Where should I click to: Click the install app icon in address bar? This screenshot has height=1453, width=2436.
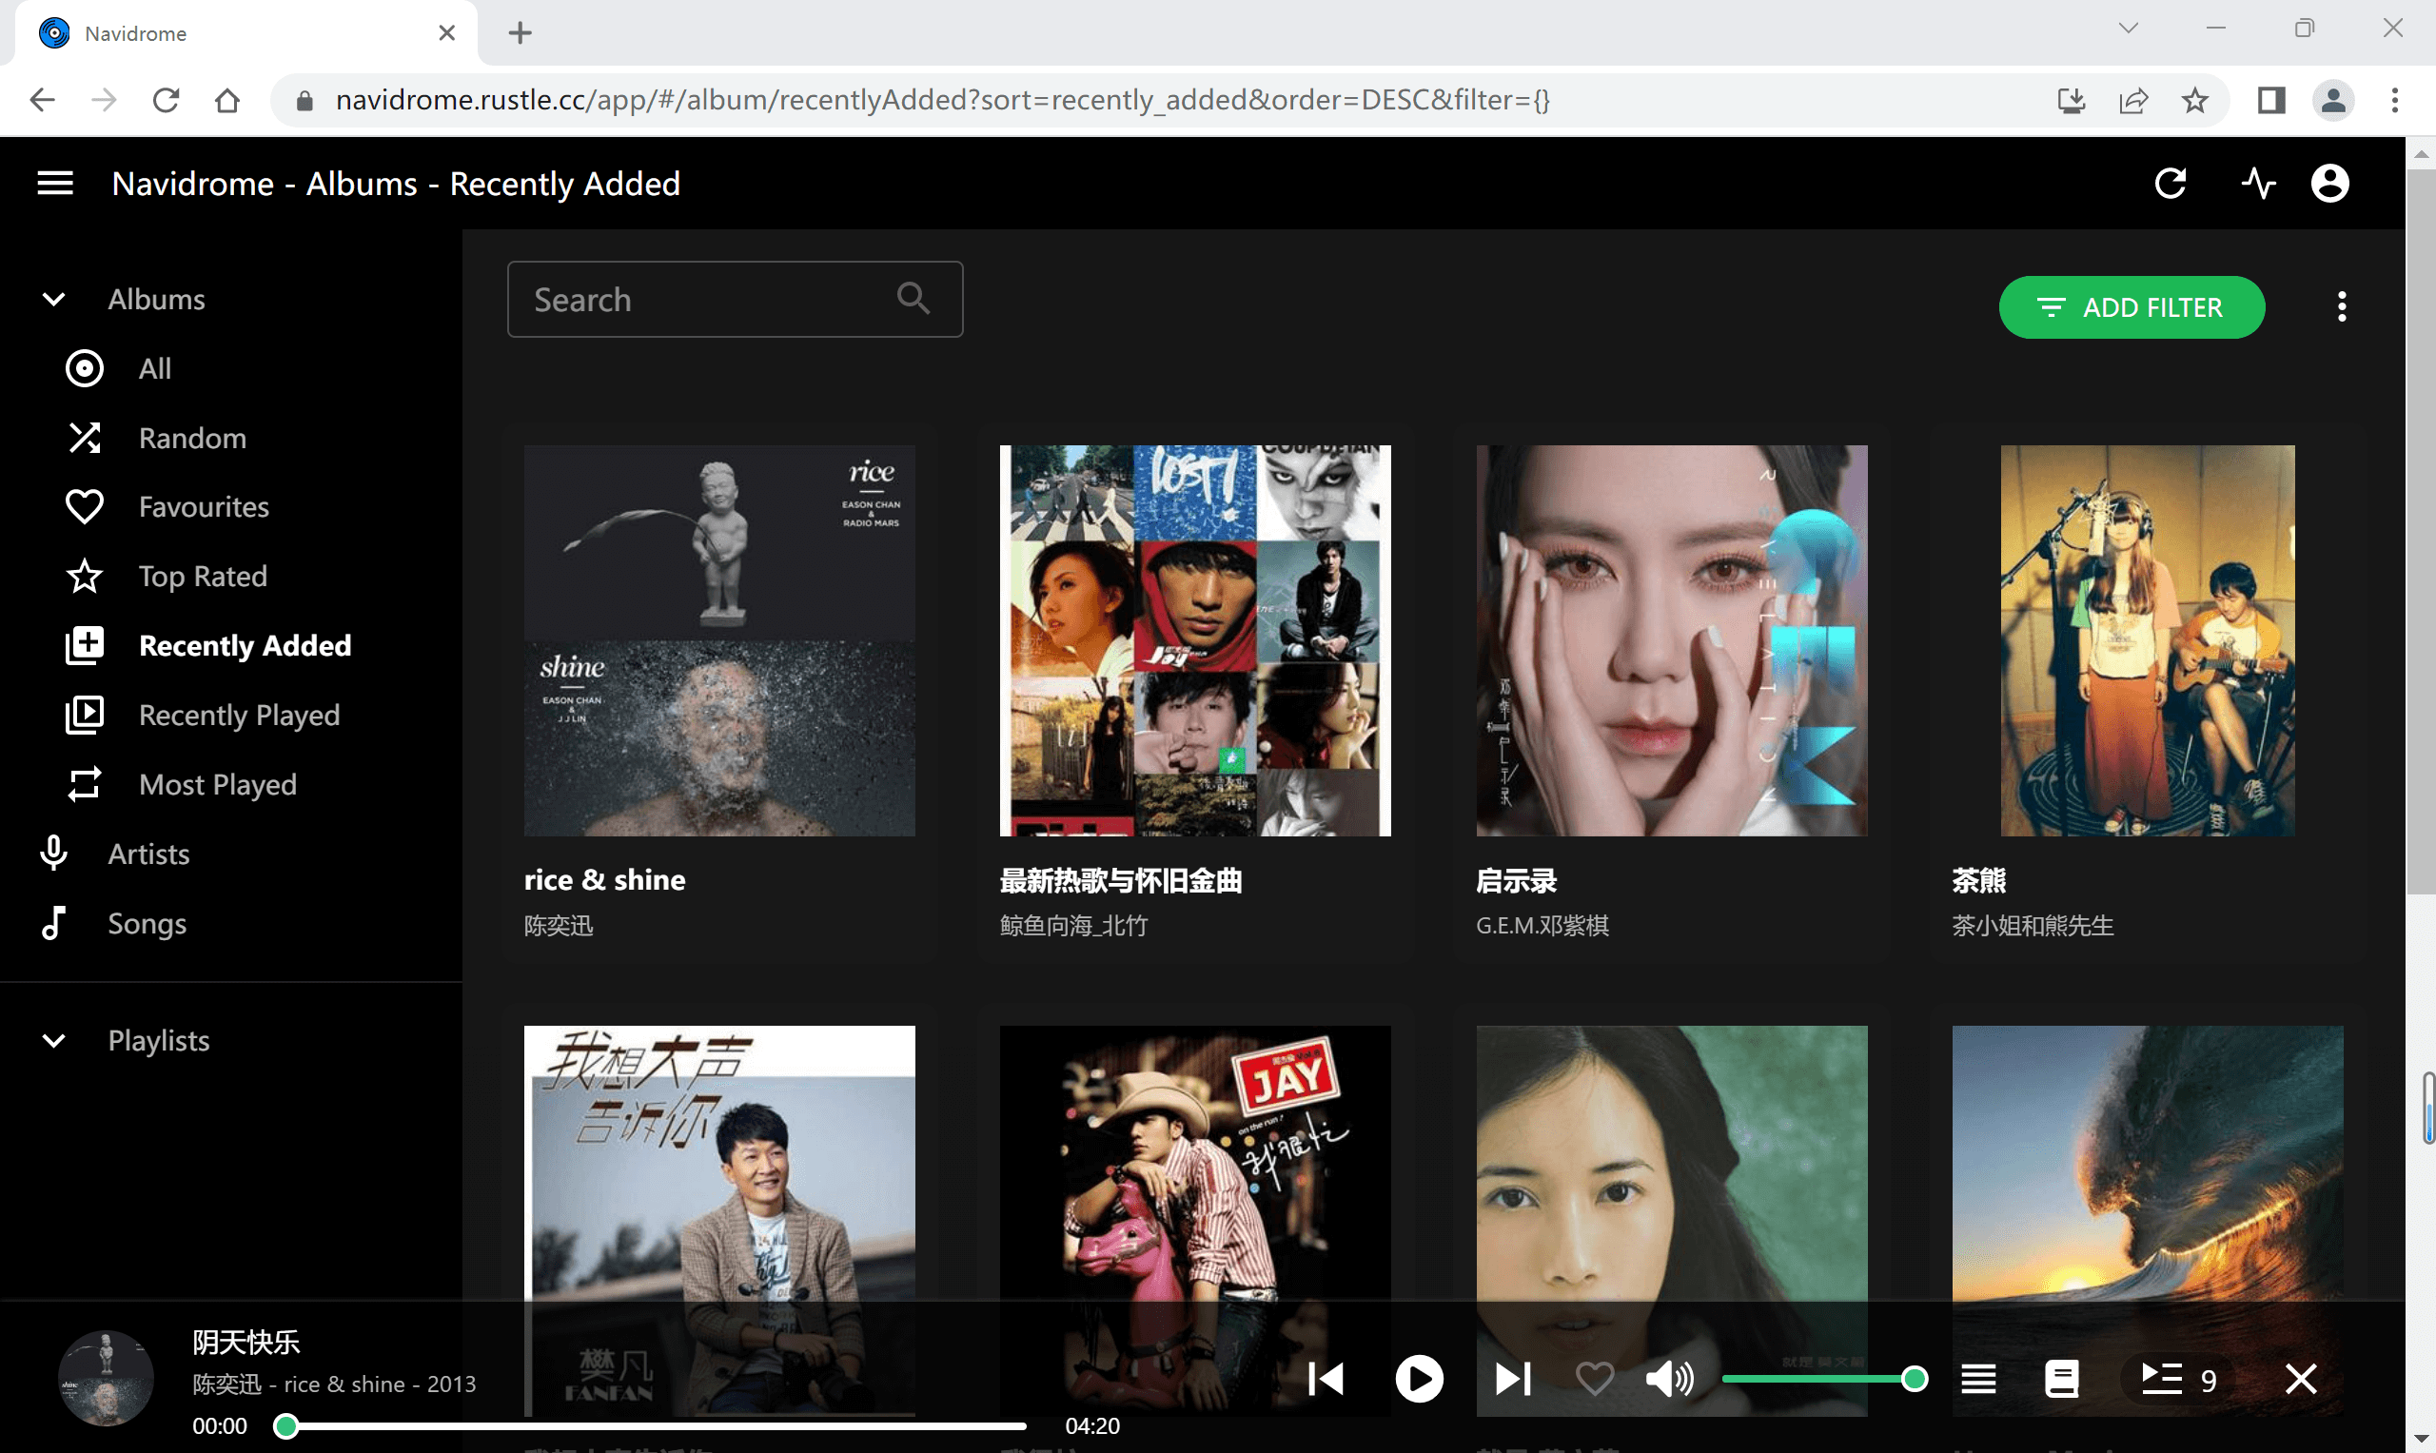[2071, 100]
